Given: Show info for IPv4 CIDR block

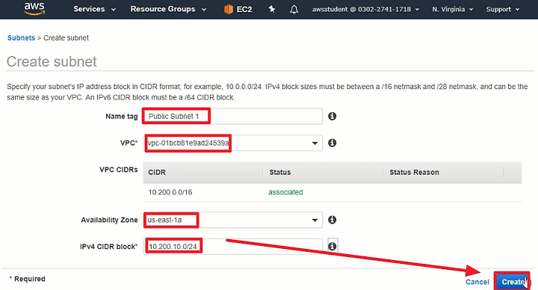Looking at the screenshot, I should coord(332,246).
